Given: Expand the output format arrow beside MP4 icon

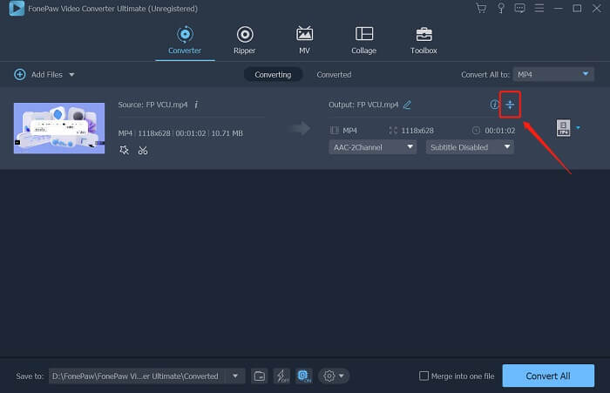Looking at the screenshot, I should point(578,127).
